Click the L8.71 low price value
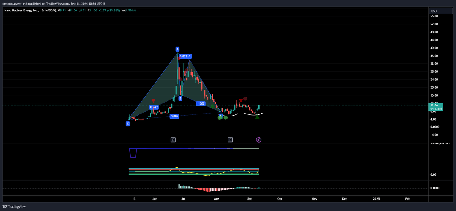 [82, 10]
